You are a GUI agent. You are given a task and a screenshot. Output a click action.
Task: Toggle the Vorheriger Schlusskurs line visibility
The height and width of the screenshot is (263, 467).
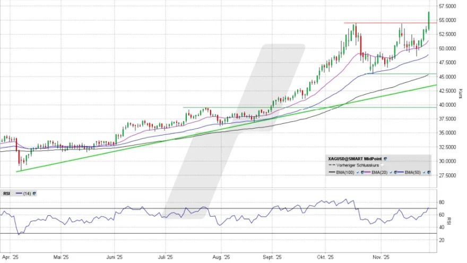[382, 165]
